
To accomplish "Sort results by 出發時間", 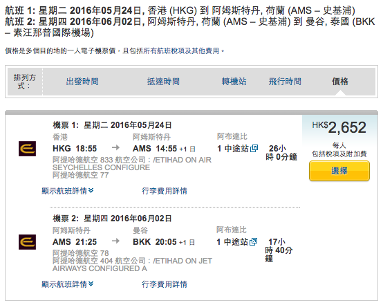I will click(82, 82).
